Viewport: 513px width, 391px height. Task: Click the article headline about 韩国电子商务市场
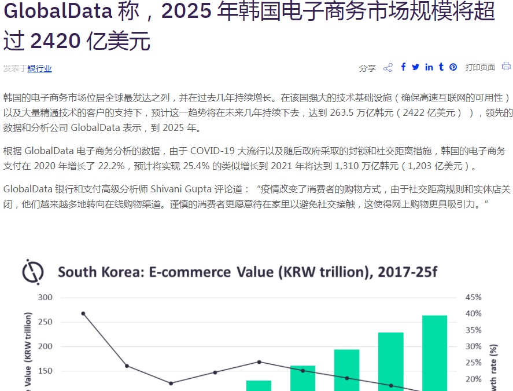pos(249,26)
